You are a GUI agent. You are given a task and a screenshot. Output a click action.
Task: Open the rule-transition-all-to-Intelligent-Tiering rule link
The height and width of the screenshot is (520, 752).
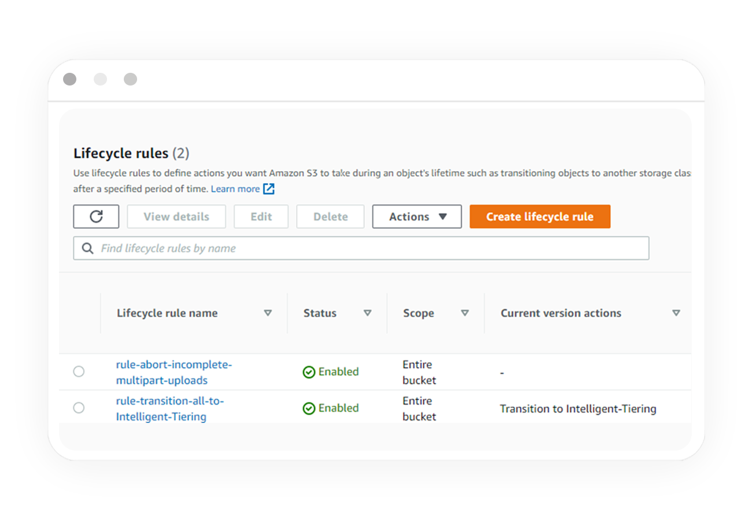[x=170, y=408]
